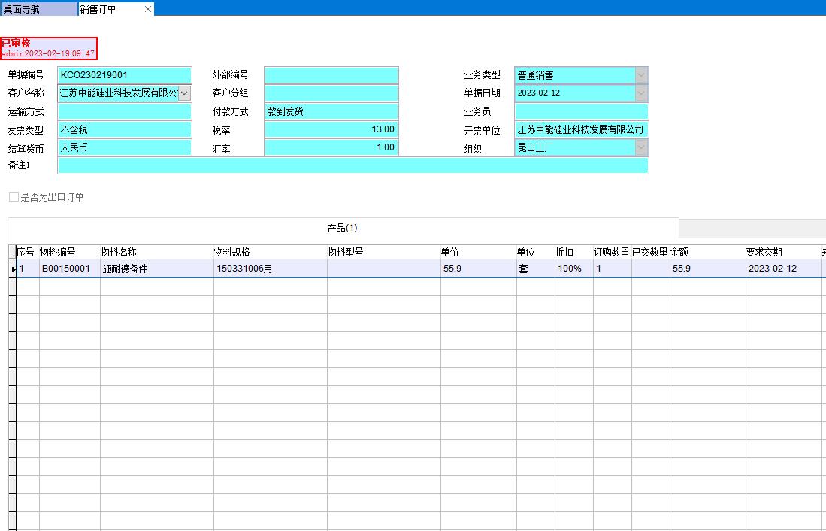Click the 付款方式 field showing 款到发货

coord(331,111)
